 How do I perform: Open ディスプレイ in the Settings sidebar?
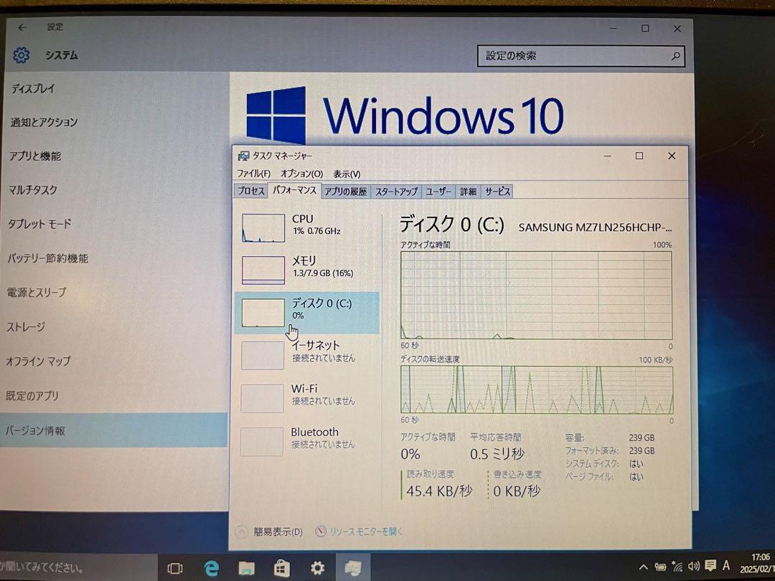click(33, 89)
